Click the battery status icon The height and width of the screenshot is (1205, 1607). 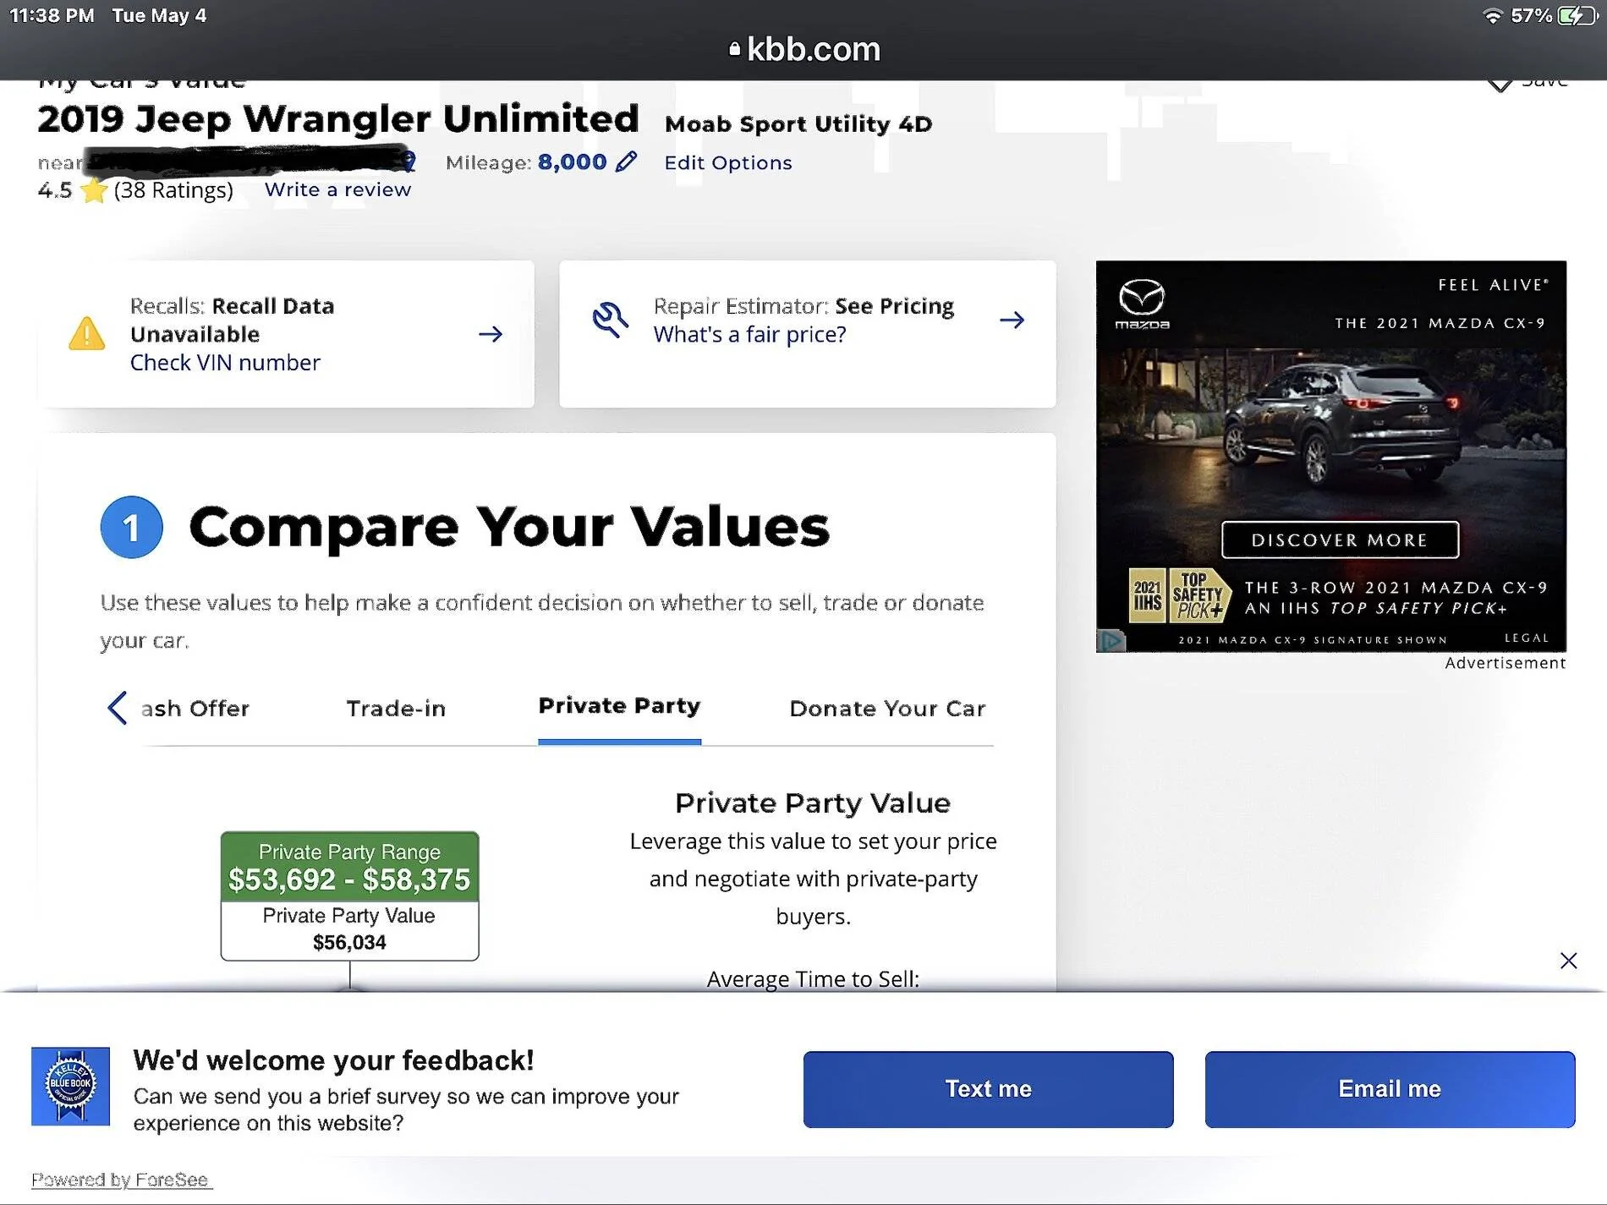(x=1577, y=15)
